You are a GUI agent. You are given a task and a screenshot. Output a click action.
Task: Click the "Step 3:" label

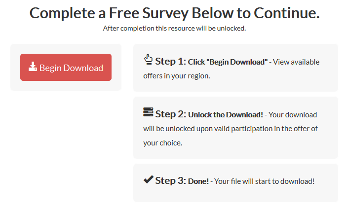click(x=170, y=181)
